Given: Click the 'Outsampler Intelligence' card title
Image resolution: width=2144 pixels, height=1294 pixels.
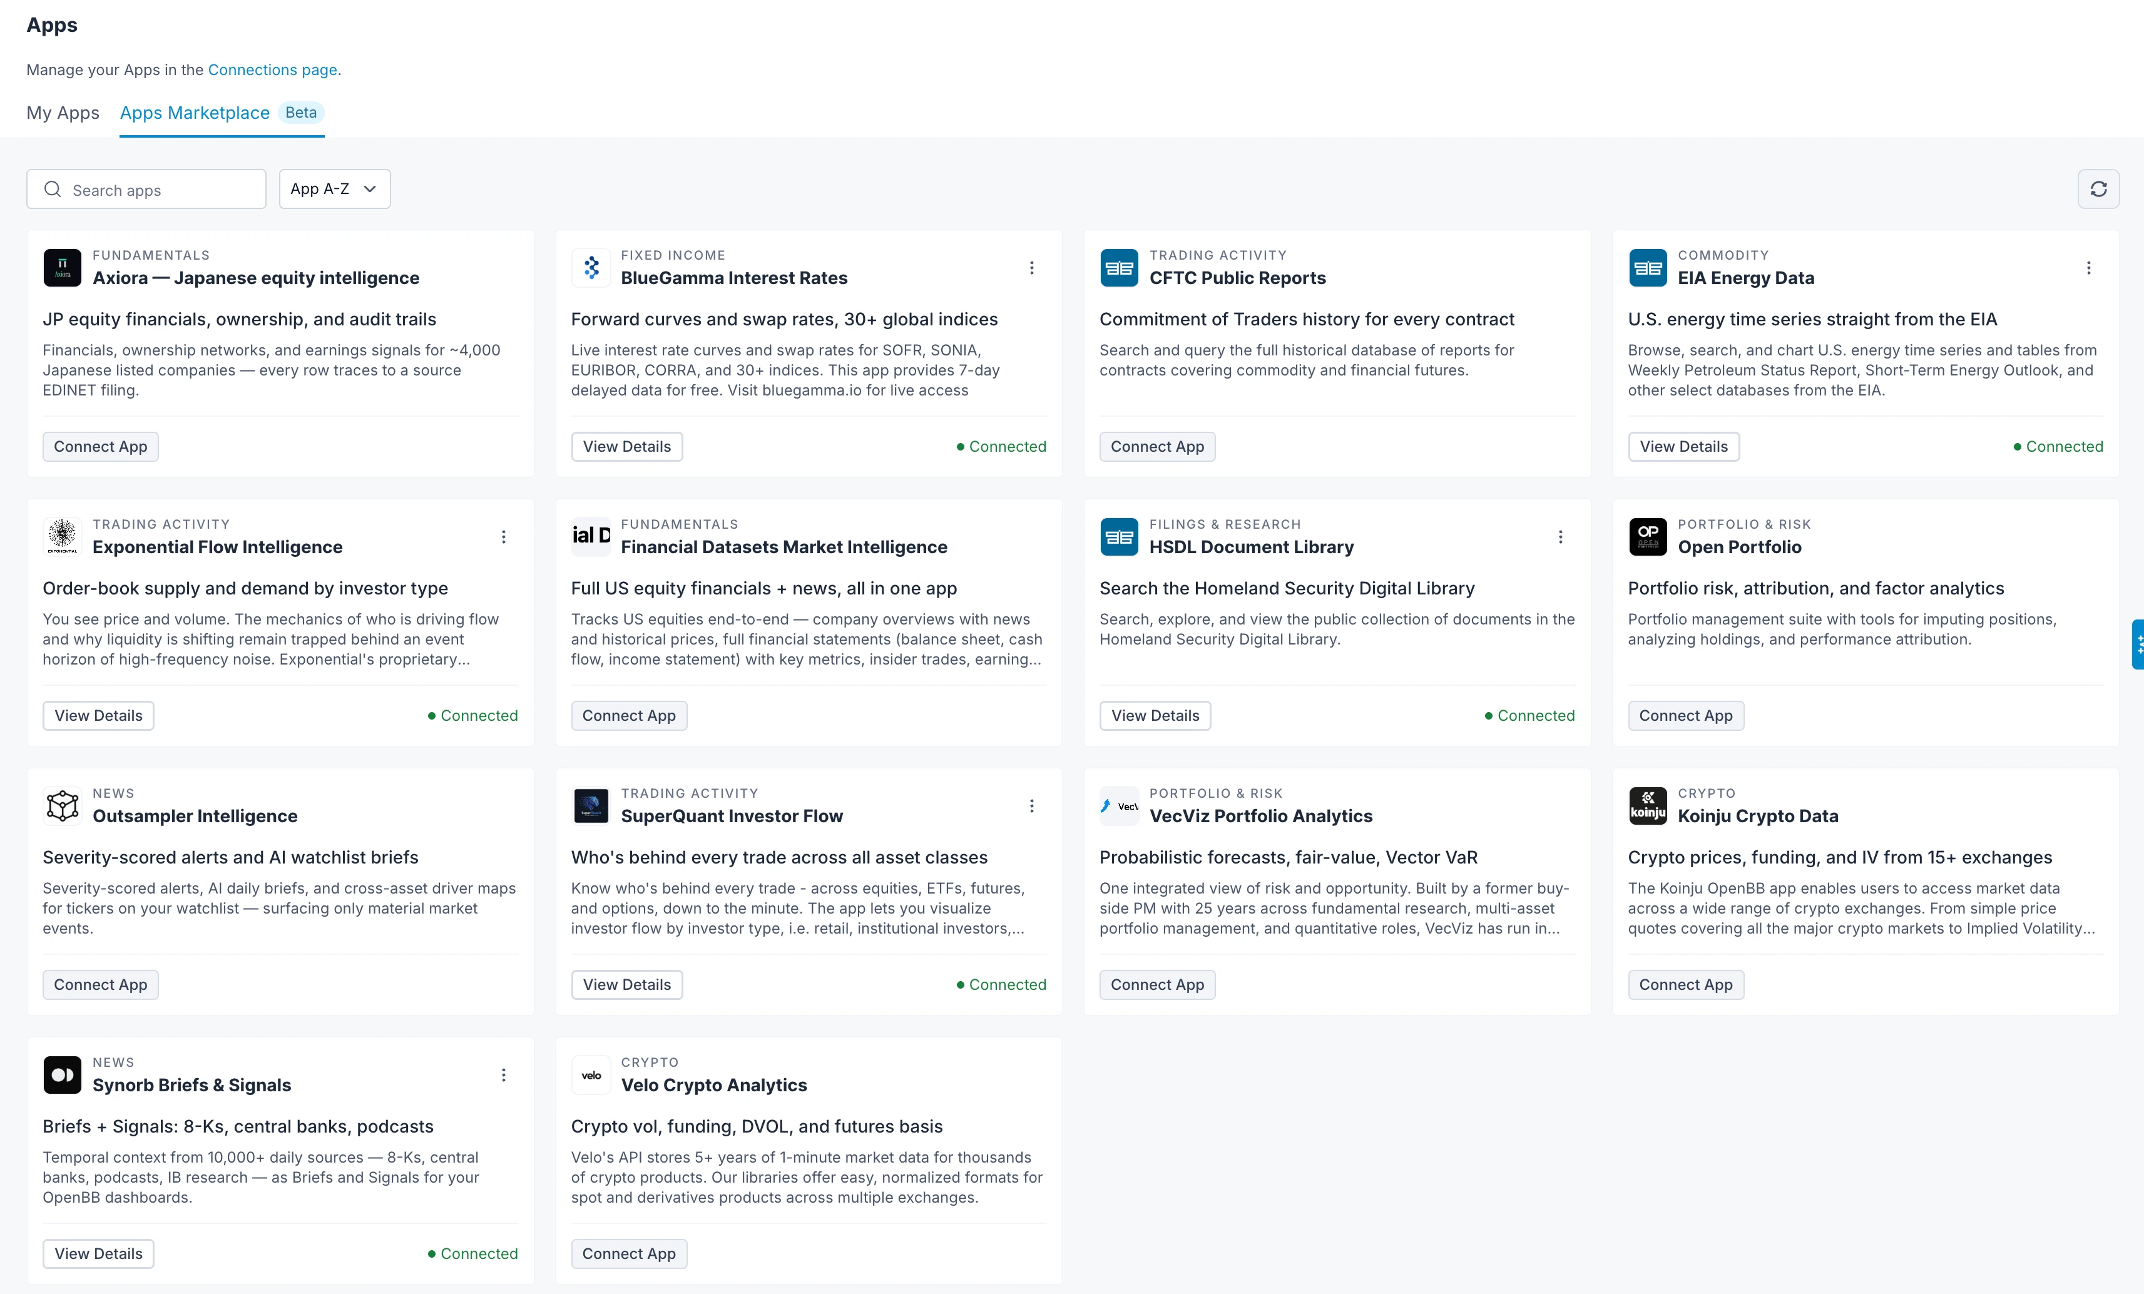Looking at the screenshot, I should pos(195,815).
